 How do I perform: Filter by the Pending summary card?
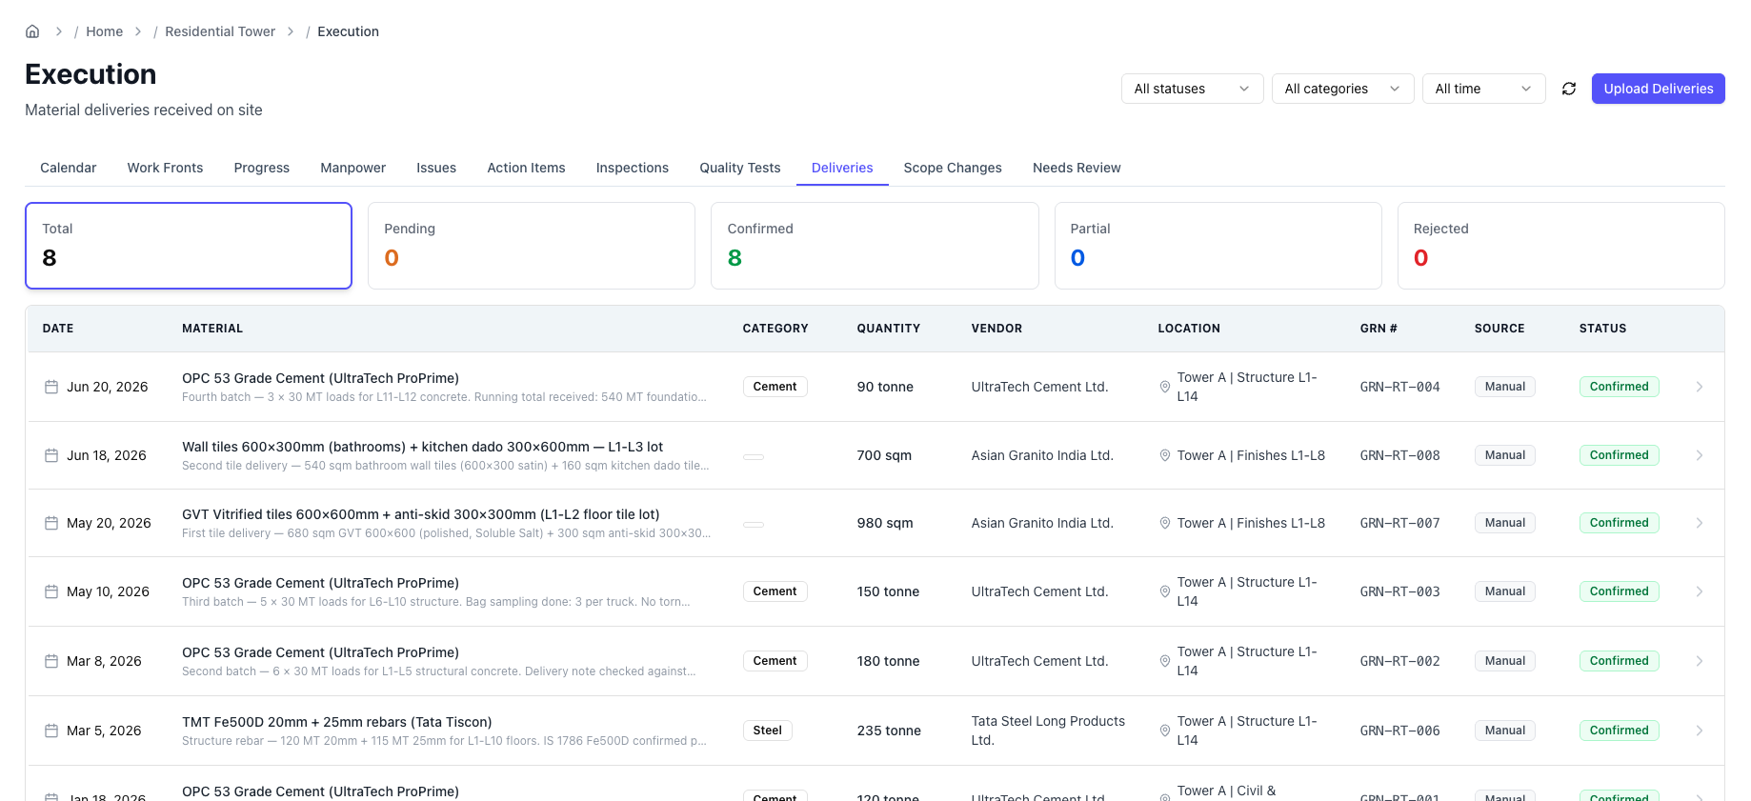pyautogui.click(x=532, y=246)
